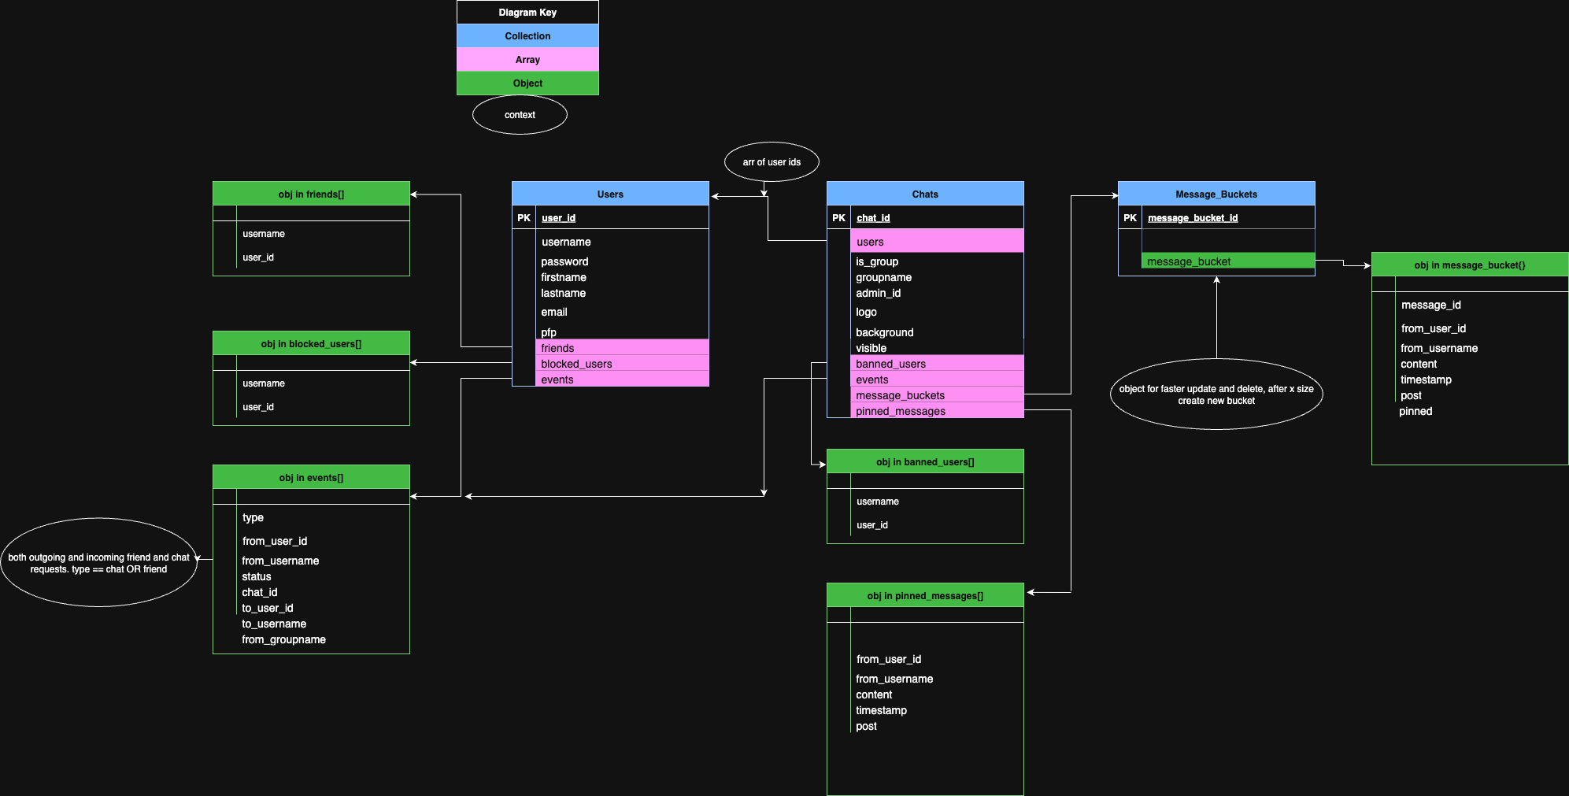Click the 'obj in pinned_messages[]' header
This screenshot has width=1569, height=796.
tap(925, 595)
